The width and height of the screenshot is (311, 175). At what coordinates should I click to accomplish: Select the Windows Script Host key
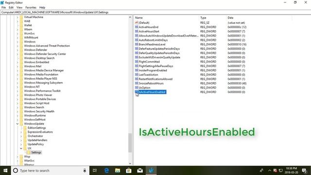[37, 103]
